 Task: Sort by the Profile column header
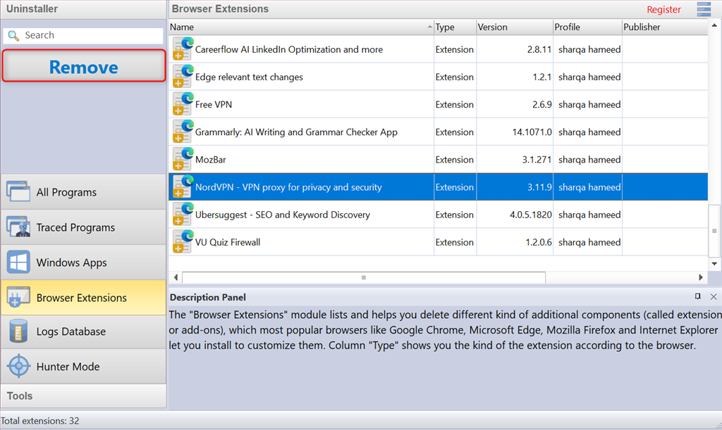[587, 27]
